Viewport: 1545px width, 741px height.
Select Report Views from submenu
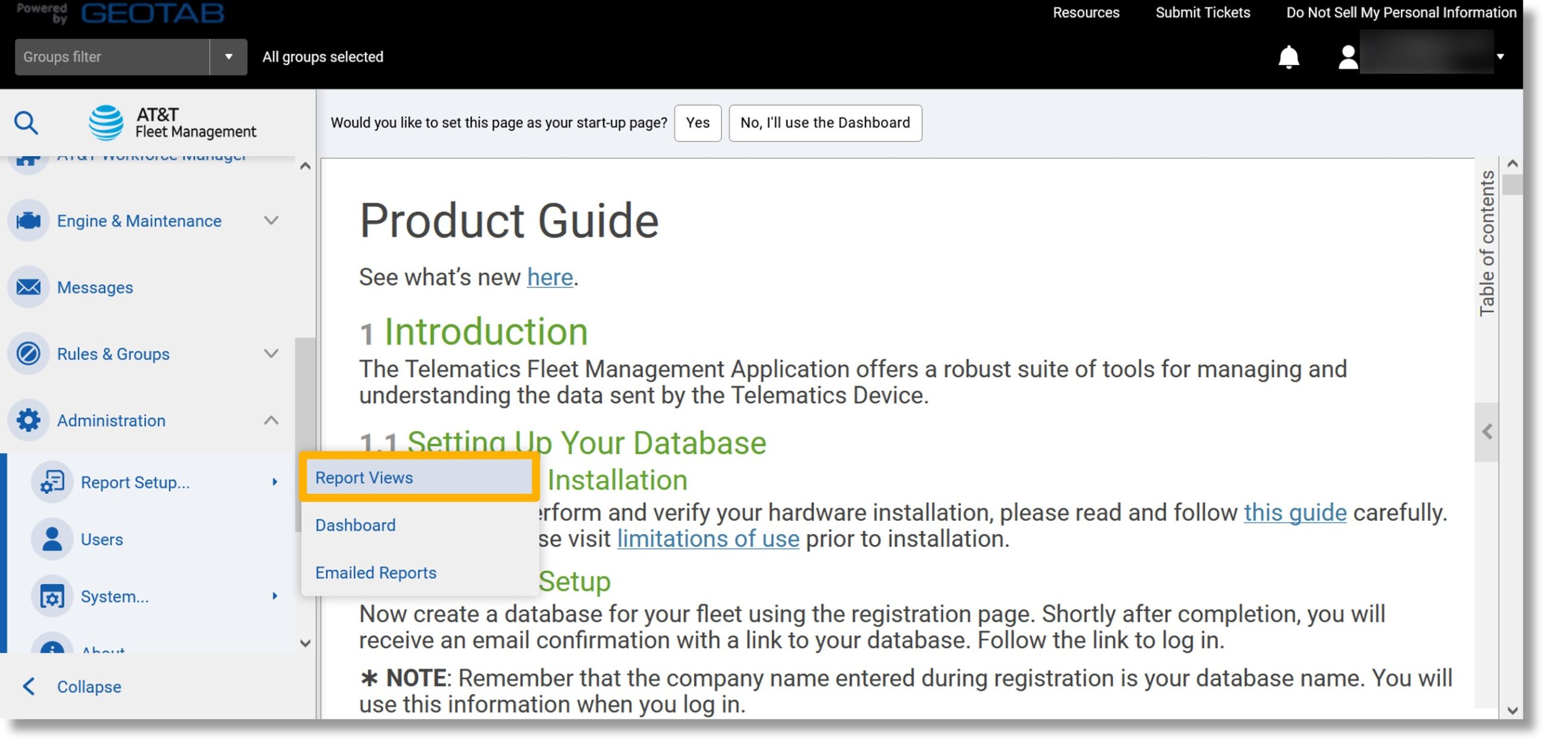pos(418,478)
